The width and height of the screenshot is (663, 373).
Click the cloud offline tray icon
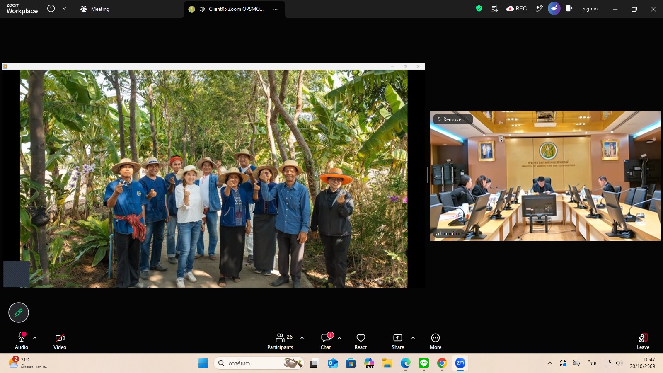pos(576,363)
